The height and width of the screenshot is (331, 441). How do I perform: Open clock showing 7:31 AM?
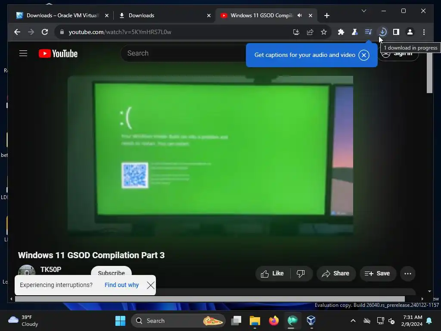pos(412,321)
